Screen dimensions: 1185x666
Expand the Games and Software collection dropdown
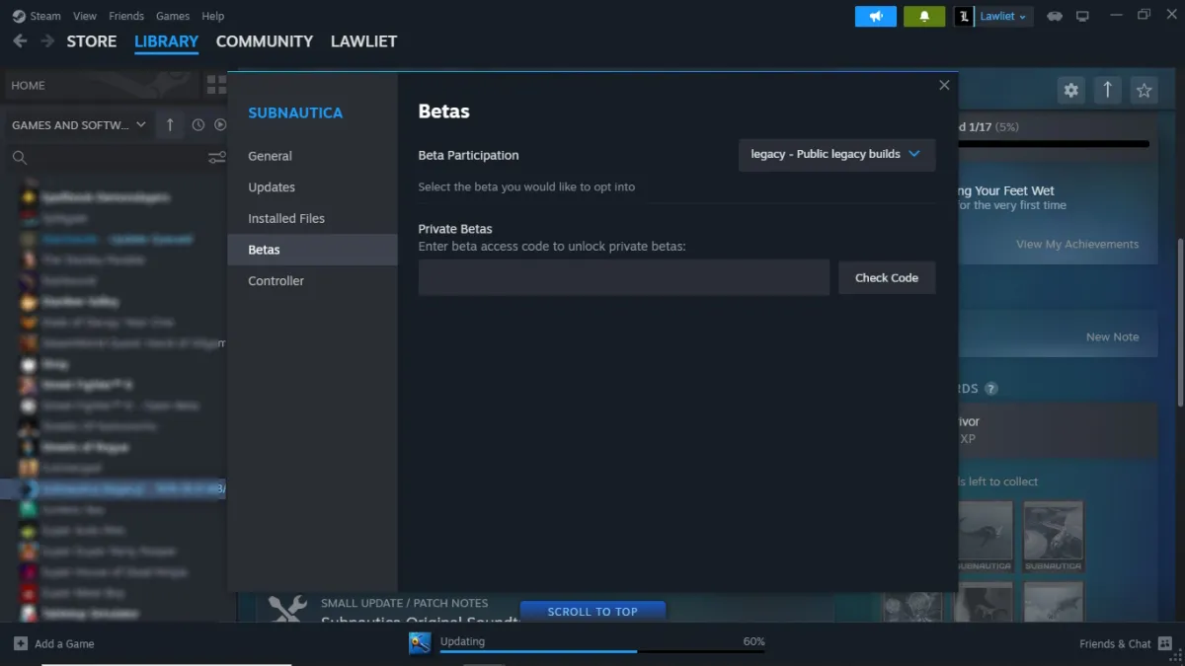[140, 125]
